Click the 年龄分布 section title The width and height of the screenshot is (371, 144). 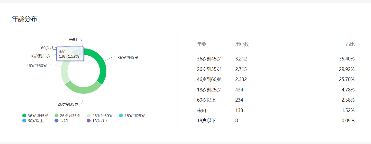[x=24, y=19]
